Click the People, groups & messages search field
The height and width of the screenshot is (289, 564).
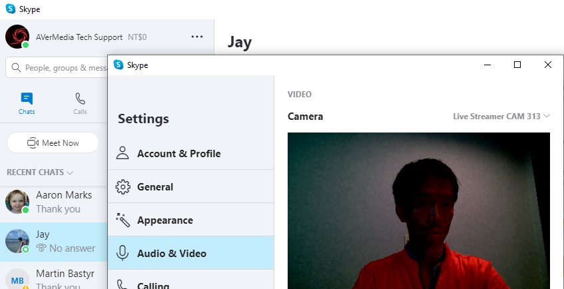coord(57,68)
